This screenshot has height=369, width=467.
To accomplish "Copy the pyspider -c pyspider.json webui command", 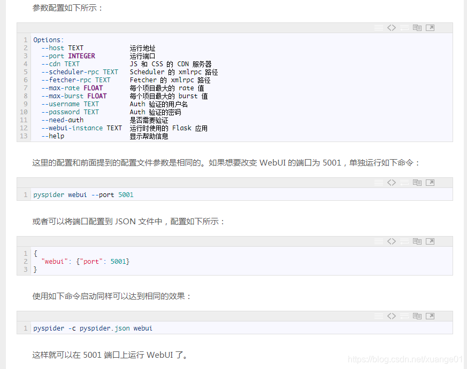I will (x=417, y=316).
